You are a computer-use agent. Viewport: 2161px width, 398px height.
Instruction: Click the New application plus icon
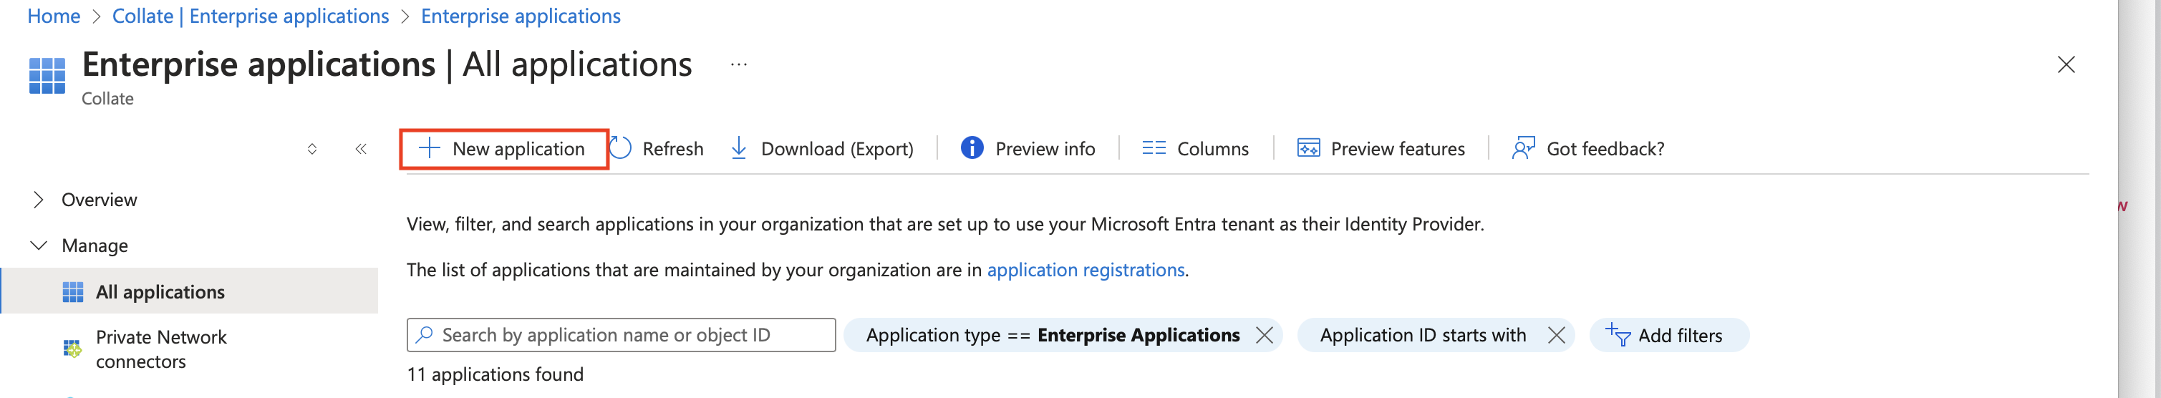coord(429,148)
